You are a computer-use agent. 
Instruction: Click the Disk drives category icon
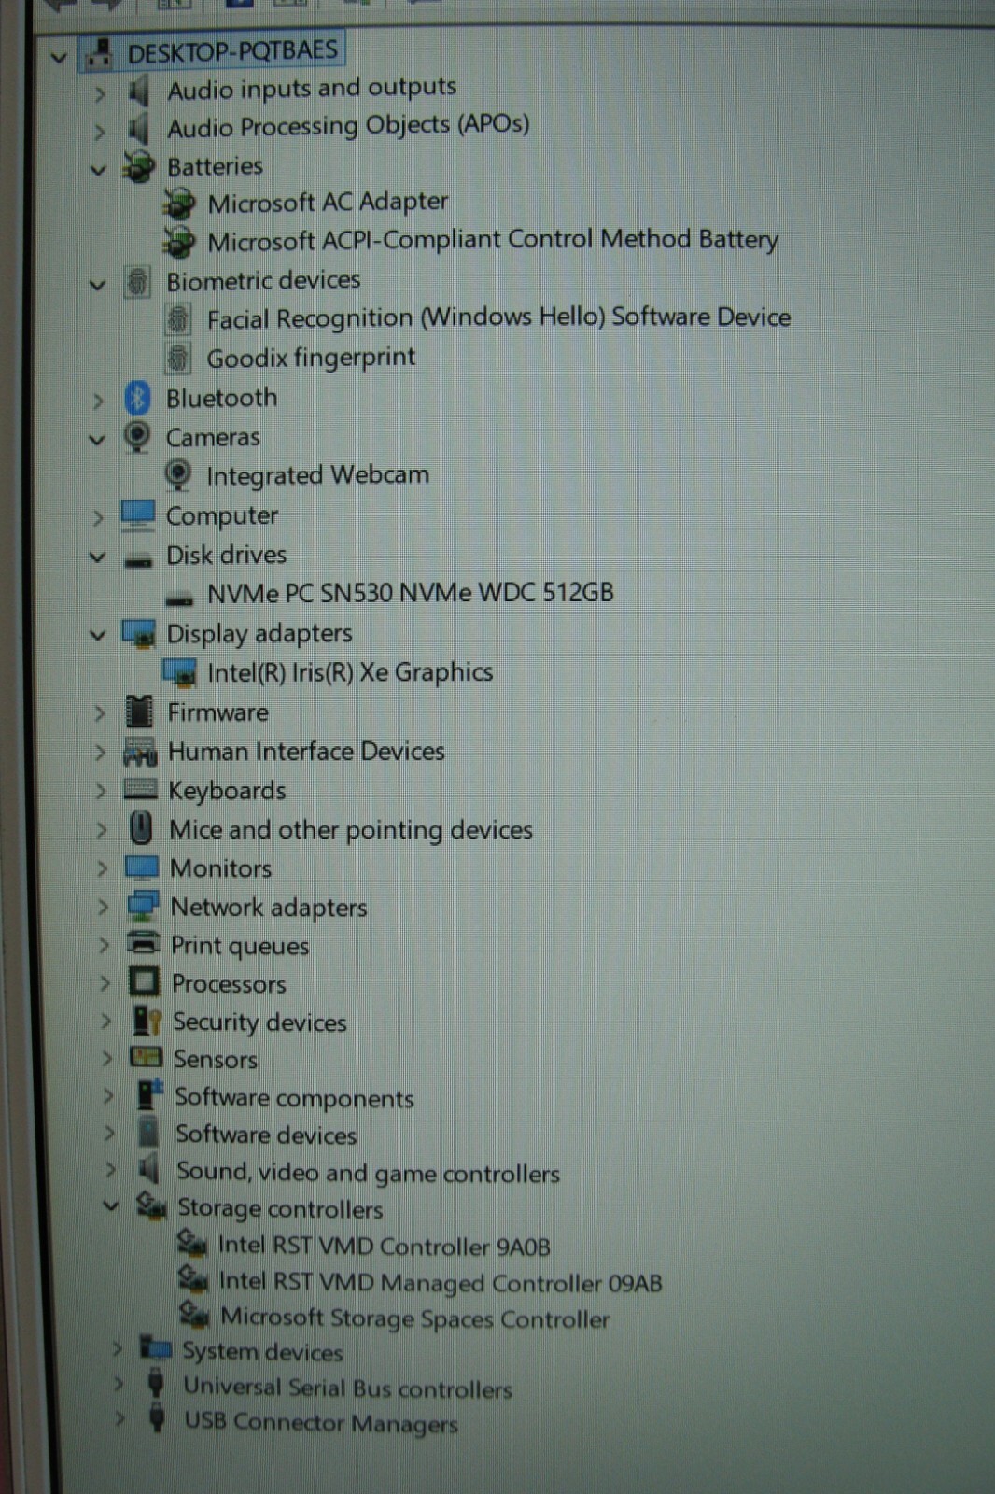(x=138, y=560)
